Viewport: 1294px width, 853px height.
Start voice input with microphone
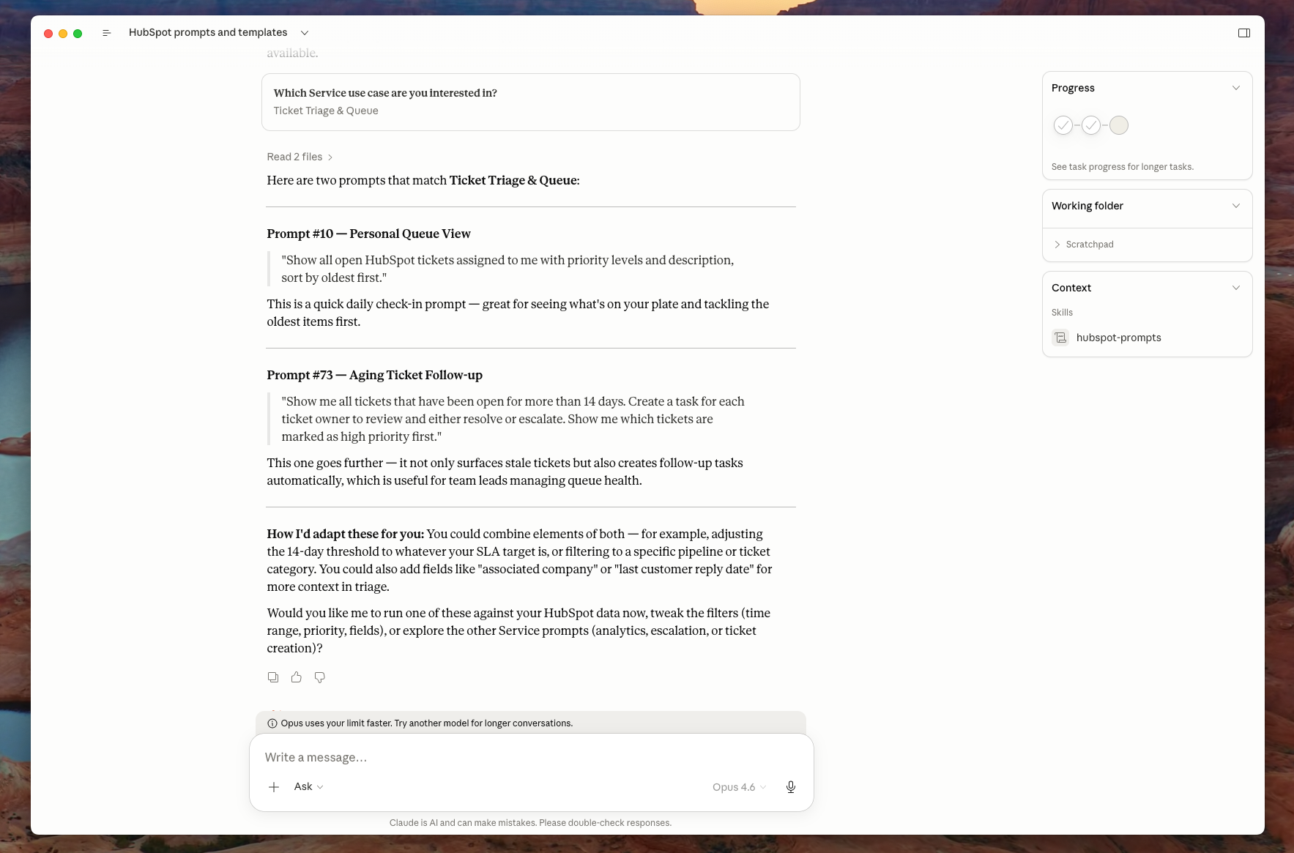coord(791,787)
